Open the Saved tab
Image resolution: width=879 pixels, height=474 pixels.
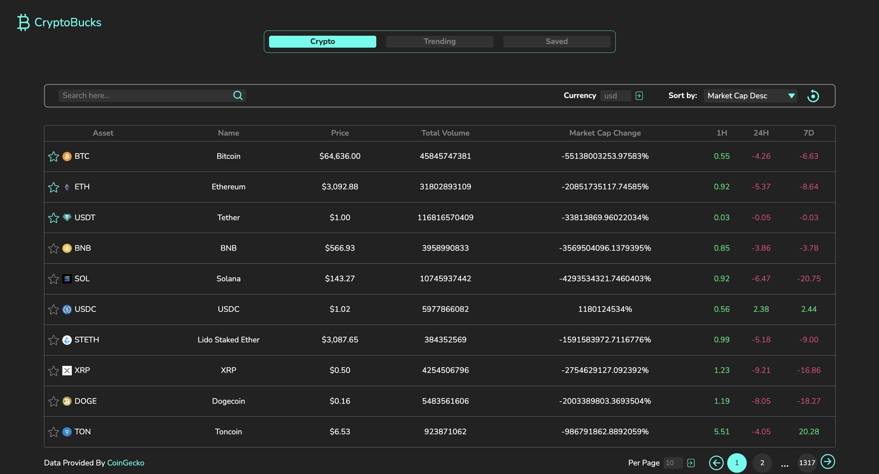click(x=556, y=42)
